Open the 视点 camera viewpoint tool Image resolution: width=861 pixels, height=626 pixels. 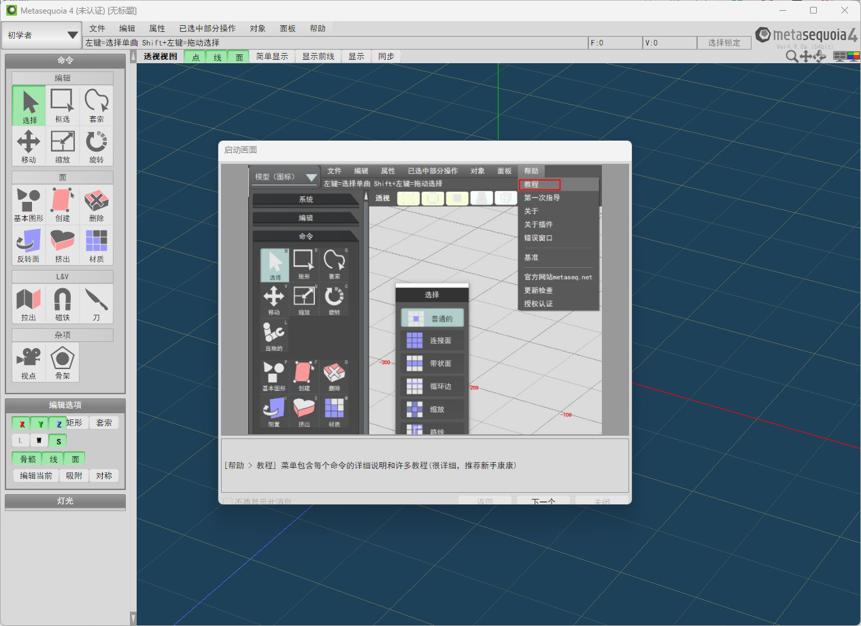(x=29, y=362)
